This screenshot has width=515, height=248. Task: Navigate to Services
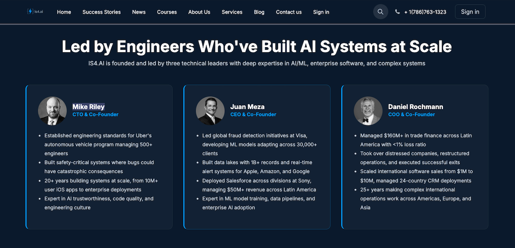tap(232, 12)
